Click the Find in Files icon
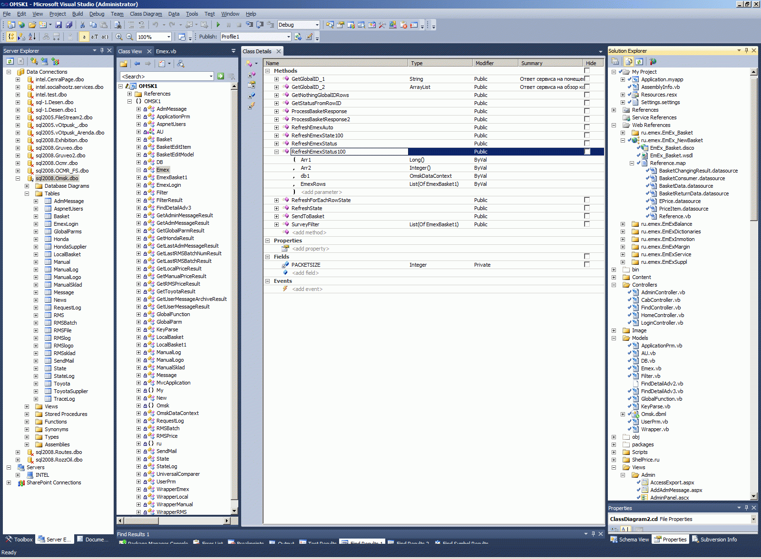This screenshot has height=559, width=761. coord(118,25)
